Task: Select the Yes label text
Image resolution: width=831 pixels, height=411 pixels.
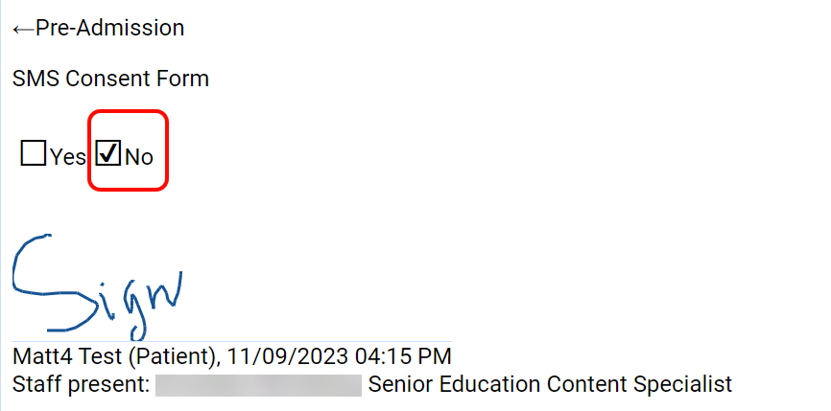Action: (x=68, y=157)
